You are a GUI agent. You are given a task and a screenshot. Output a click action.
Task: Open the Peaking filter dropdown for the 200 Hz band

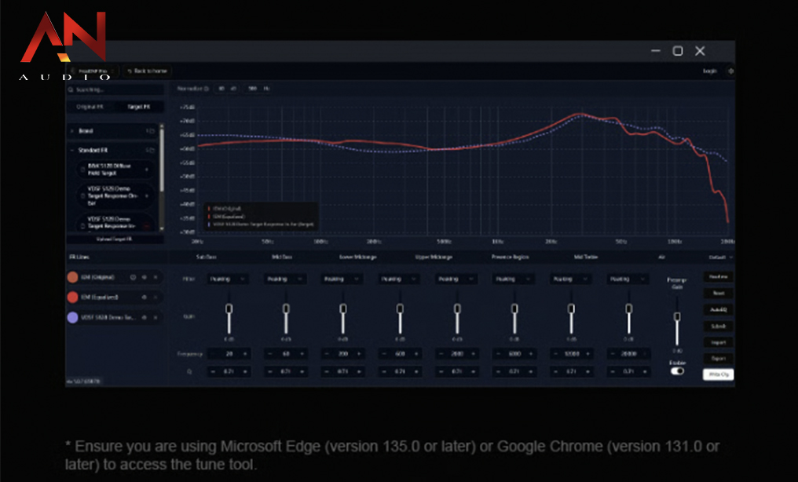[x=342, y=279]
